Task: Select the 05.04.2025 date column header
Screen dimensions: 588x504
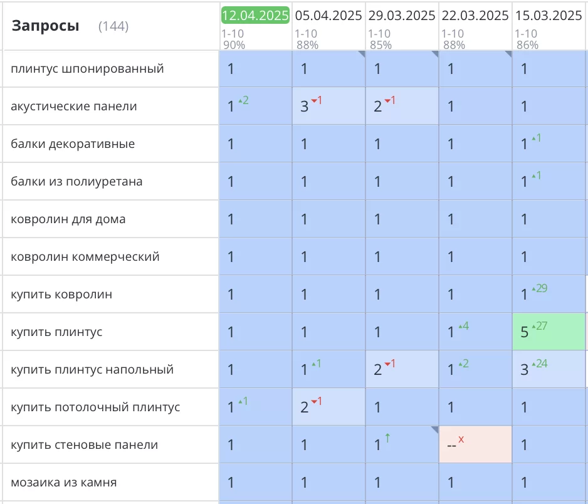Action: tap(329, 16)
